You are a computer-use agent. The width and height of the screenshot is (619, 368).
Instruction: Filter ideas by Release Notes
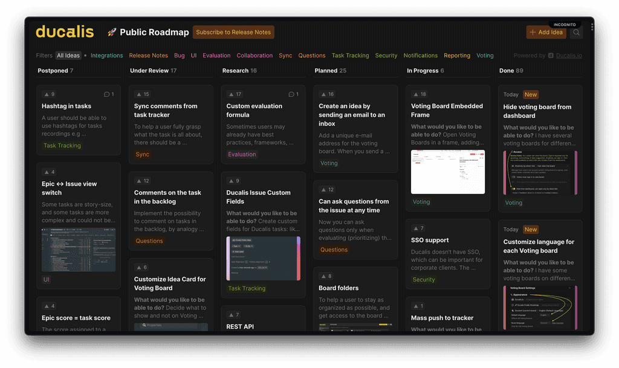pyautogui.click(x=149, y=56)
